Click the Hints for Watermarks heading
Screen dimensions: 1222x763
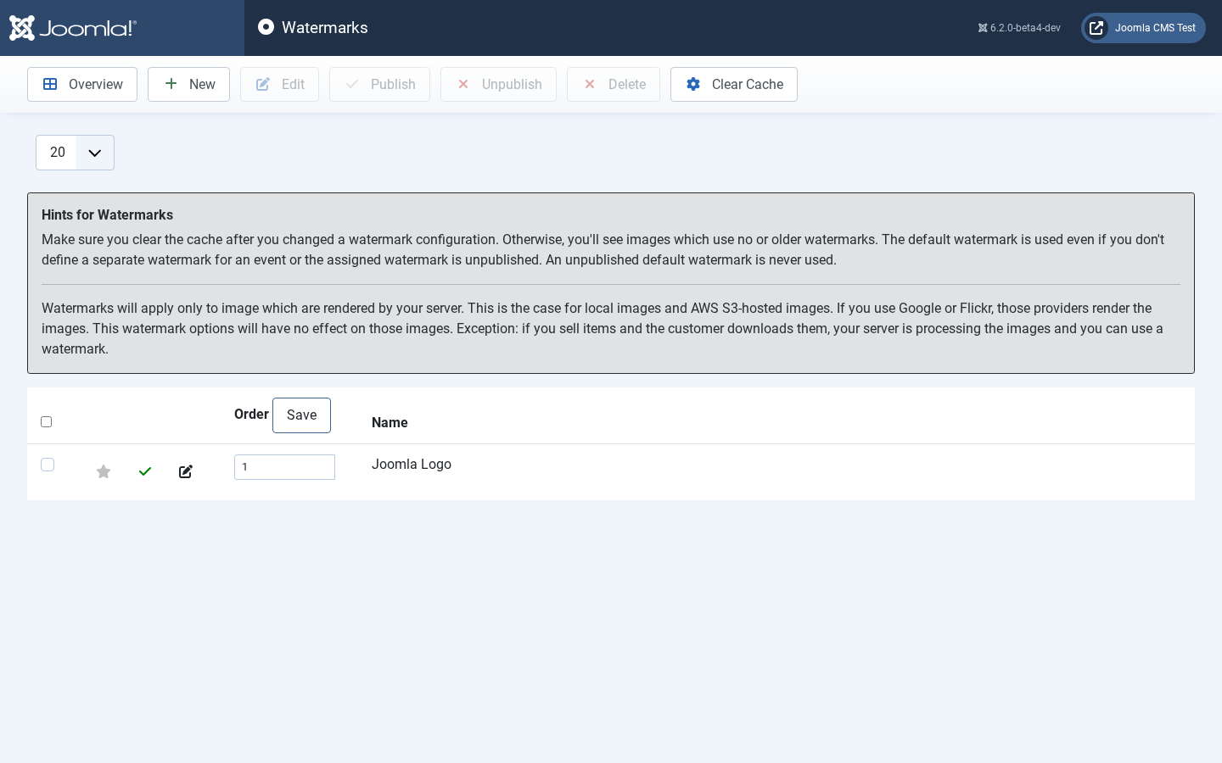[107, 215]
